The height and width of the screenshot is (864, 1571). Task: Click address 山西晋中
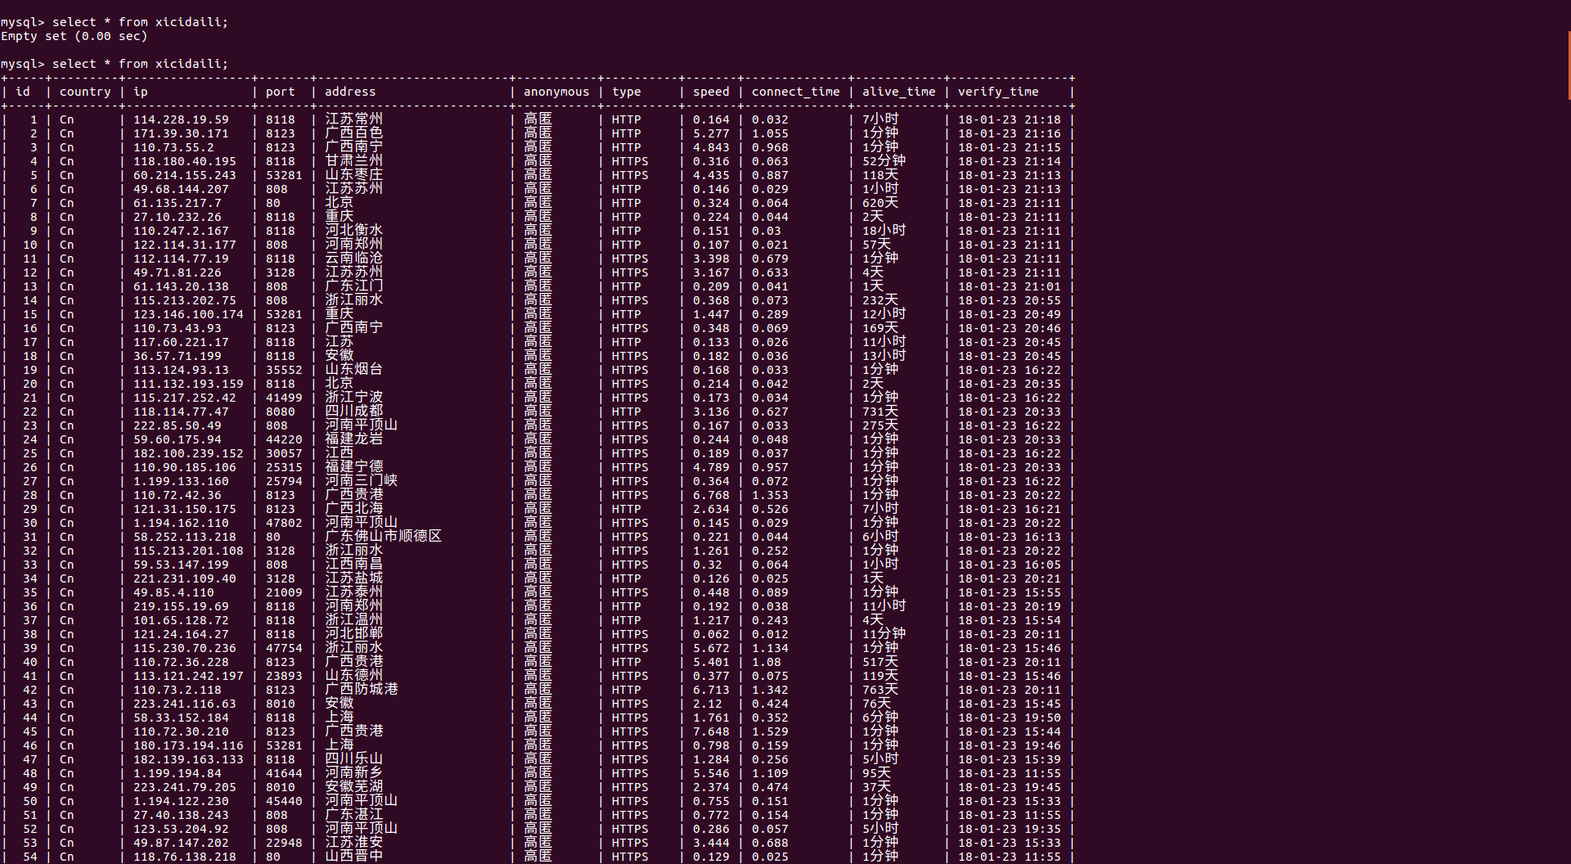pos(354,857)
